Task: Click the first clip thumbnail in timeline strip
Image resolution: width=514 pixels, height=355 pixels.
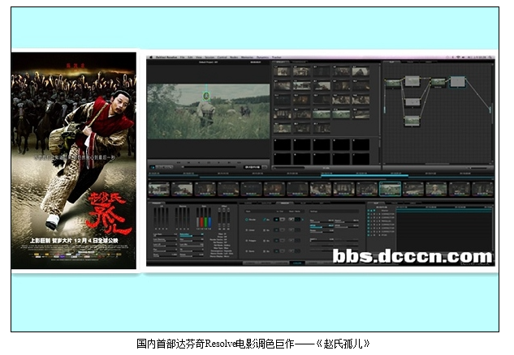Action: pyautogui.click(x=159, y=189)
